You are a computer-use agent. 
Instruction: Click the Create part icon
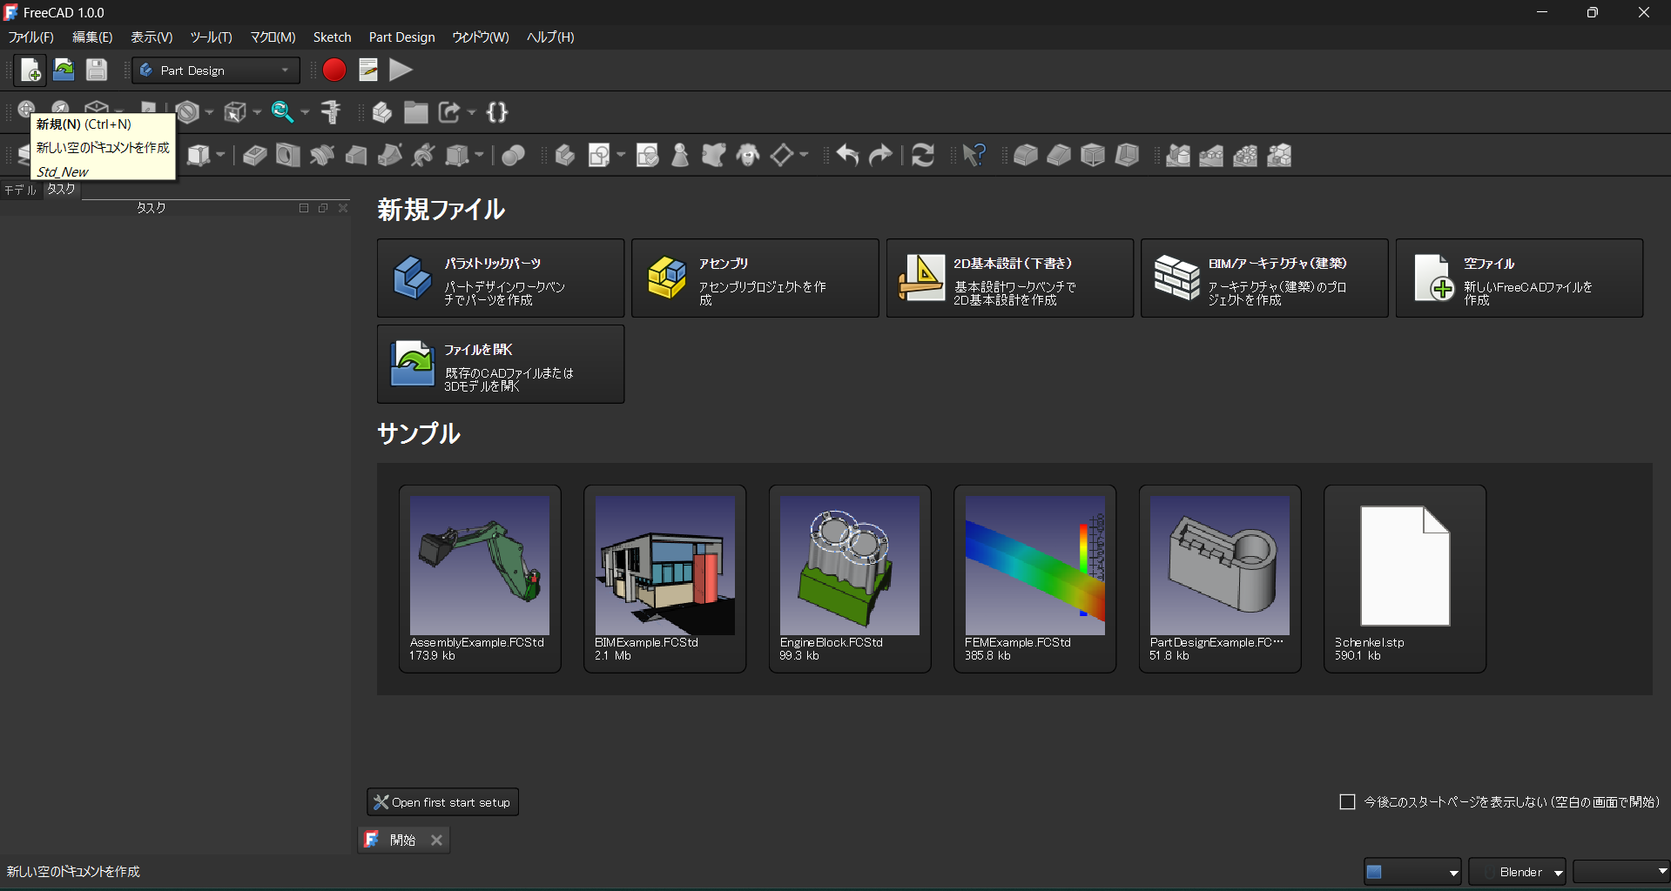pos(381,111)
